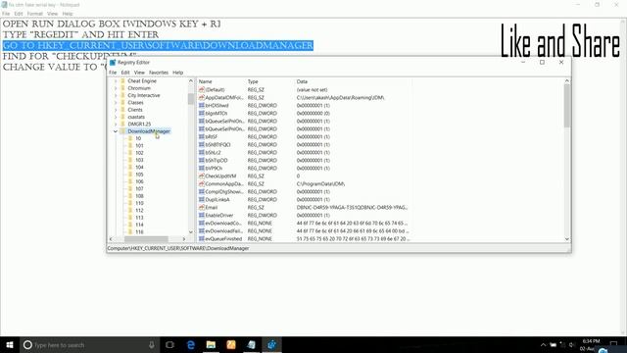The height and width of the screenshot is (353, 627).
Task: Click the DownloadManager folder icon
Action: click(x=123, y=131)
